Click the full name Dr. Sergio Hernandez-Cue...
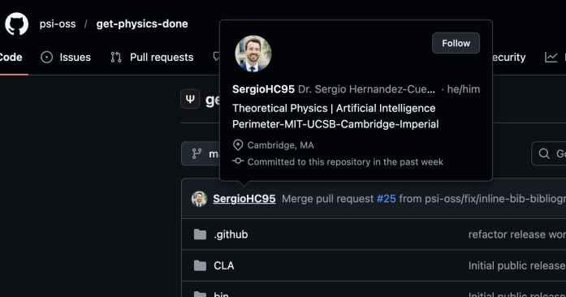 366,89
